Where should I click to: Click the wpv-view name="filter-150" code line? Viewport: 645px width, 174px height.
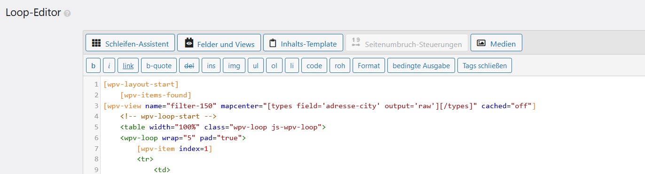pyautogui.click(x=320, y=106)
